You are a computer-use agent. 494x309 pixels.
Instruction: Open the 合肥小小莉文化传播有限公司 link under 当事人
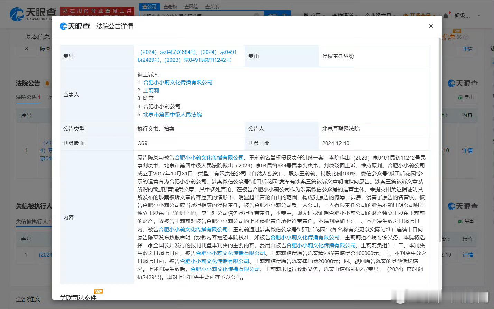(x=178, y=82)
